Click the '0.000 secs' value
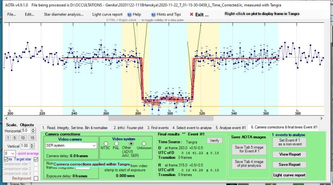Screen dimensions: 333x185 [x=125, y=176]
